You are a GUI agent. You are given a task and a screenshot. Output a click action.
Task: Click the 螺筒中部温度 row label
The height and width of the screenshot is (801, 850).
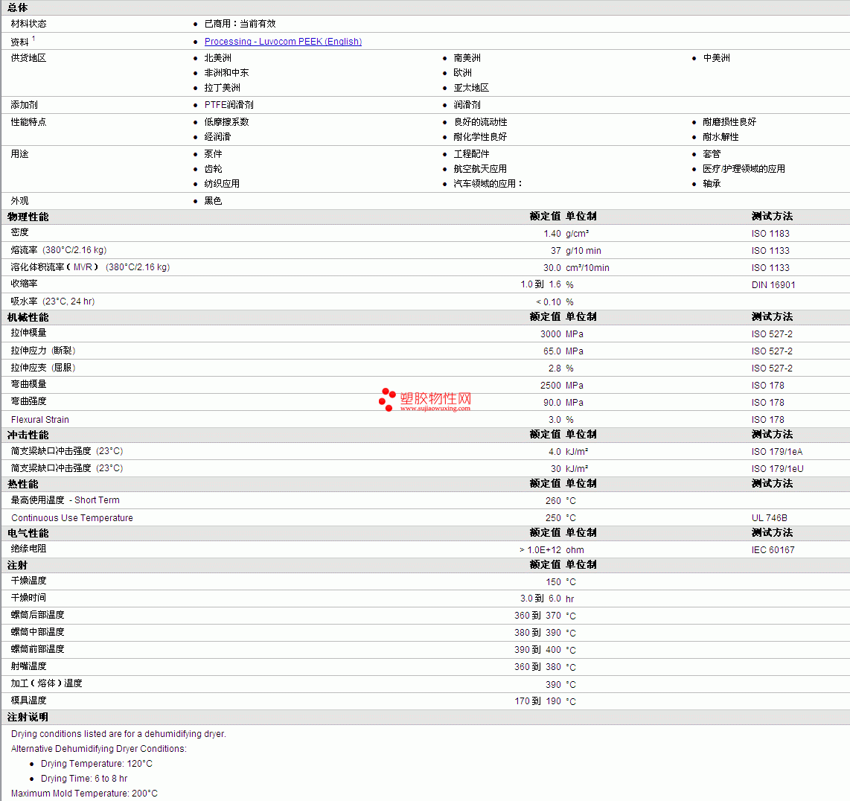[x=38, y=632]
